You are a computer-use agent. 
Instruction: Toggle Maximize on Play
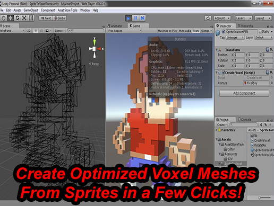(167, 31)
